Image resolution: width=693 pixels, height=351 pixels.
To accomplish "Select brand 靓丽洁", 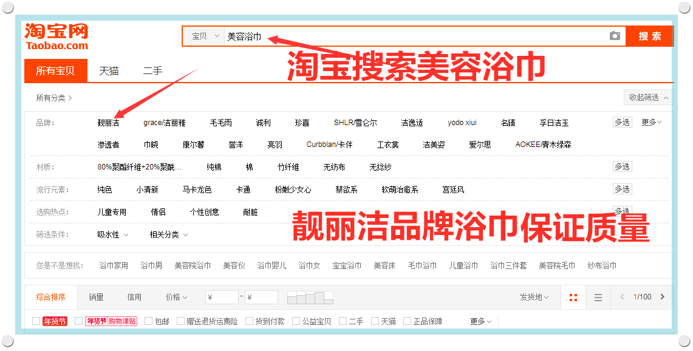I will 108,123.
